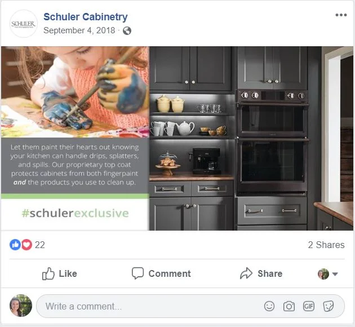Click the Schuler logo profile picture
Screen dimensions: 355x327
[23, 24]
